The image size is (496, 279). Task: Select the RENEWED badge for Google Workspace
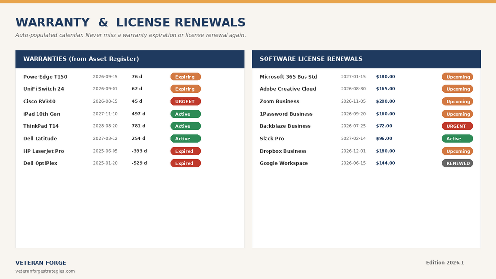458,163
